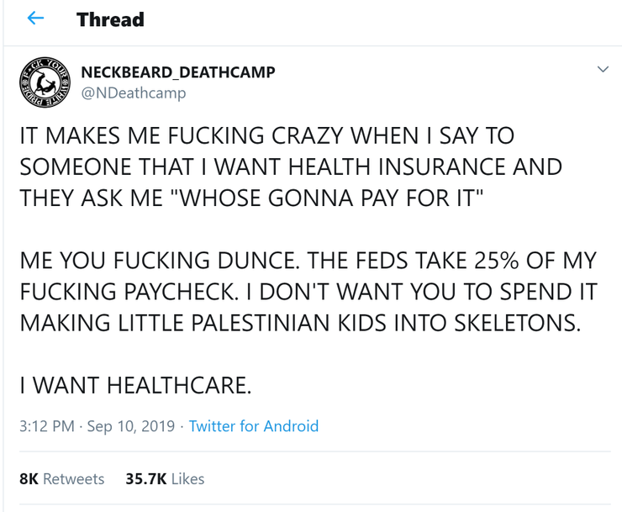Click the word Likes
Viewport: 622px width, 512px height.
coord(188,479)
